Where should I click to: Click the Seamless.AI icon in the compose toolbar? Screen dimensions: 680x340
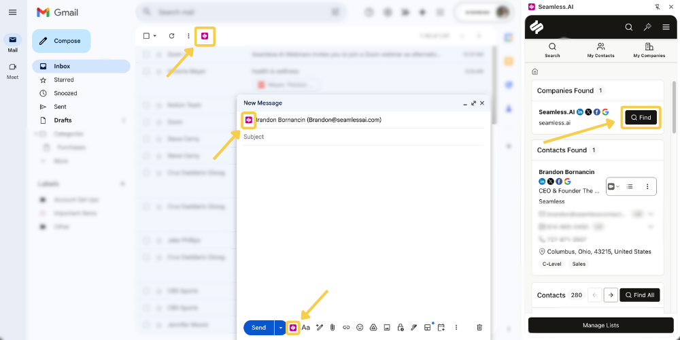(293, 328)
